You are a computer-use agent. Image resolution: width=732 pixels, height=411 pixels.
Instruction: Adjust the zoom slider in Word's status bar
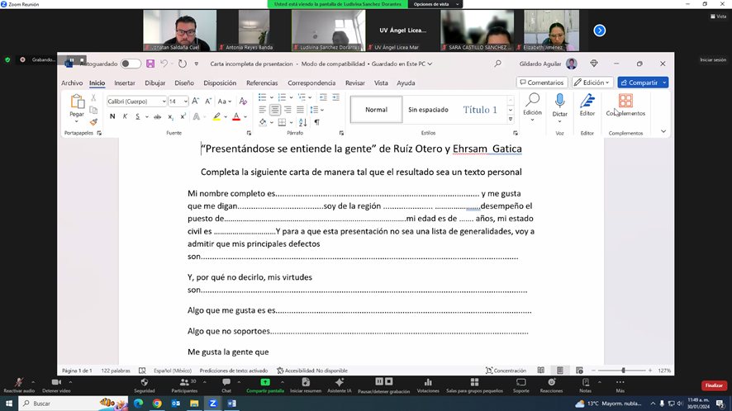pos(623,371)
